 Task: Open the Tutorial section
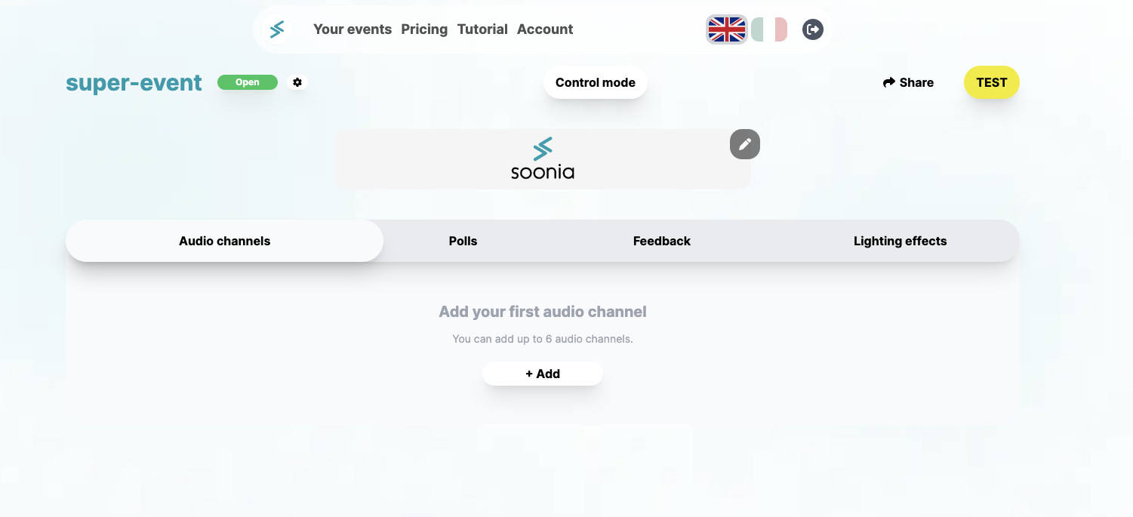[x=482, y=29]
